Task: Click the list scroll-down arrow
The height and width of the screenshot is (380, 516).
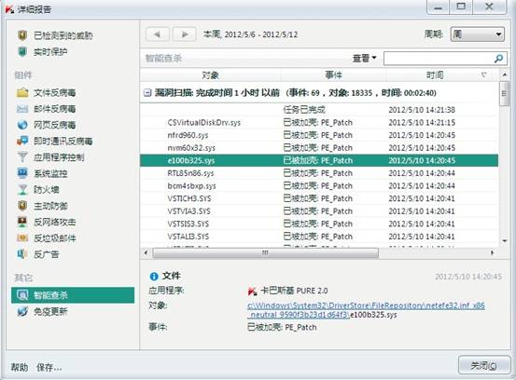Action: [x=504, y=241]
